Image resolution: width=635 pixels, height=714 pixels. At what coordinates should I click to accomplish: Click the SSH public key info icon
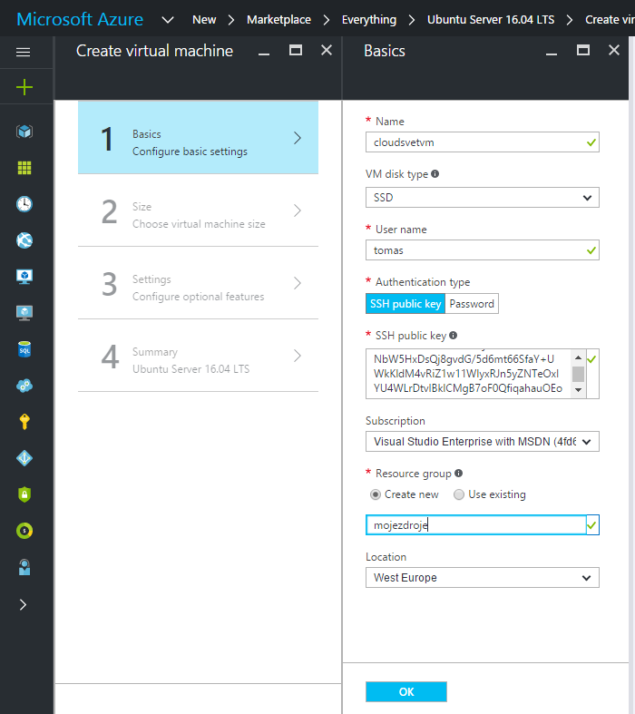453,335
